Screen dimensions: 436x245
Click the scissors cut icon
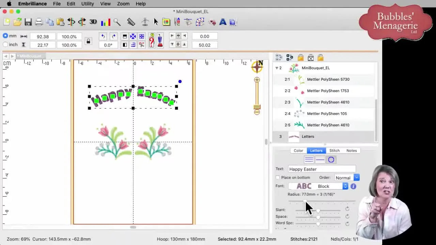tap(142, 45)
